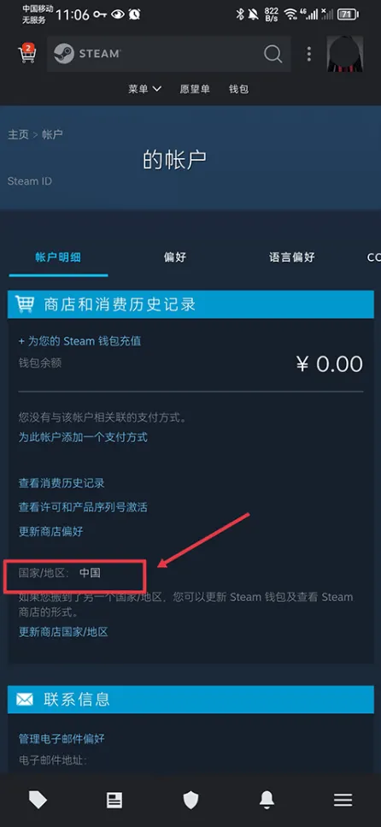The image size is (381, 827).
Task: Open 查看消费历史记录 link
Action: coord(62,483)
